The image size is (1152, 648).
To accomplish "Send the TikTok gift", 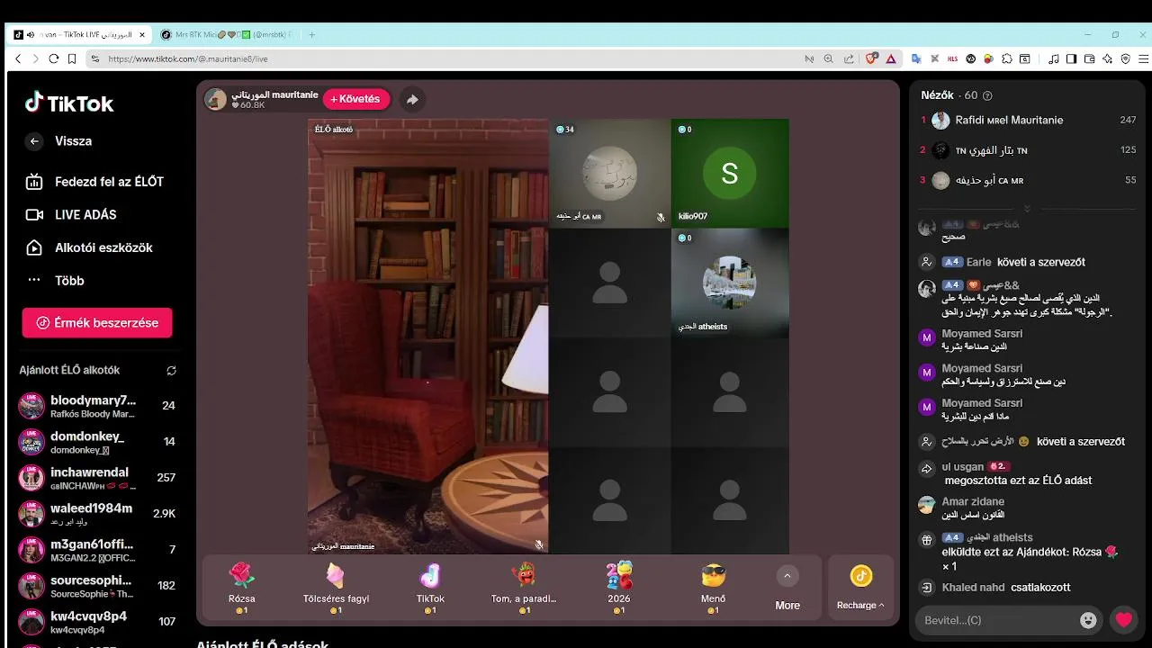I will (x=430, y=586).
